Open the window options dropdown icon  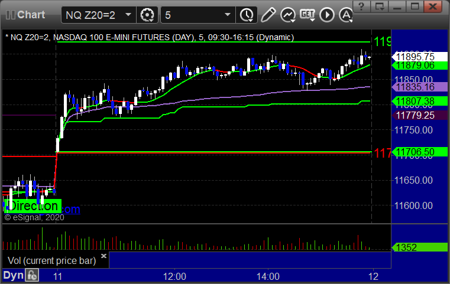(380, 6)
